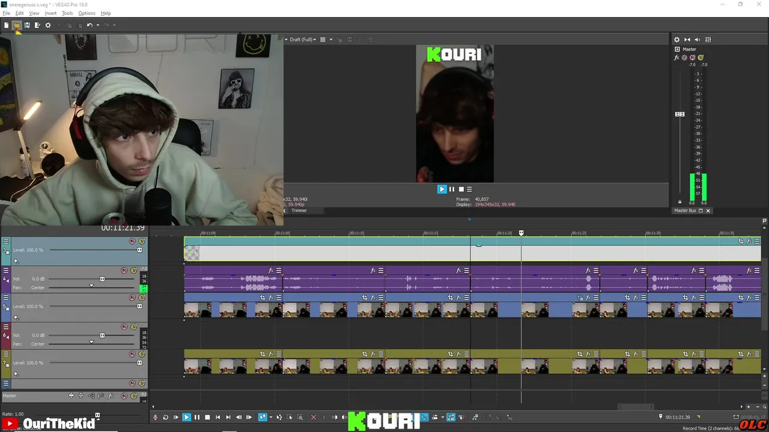Select the Zoom Edit tool magnifier

[x=299, y=417]
